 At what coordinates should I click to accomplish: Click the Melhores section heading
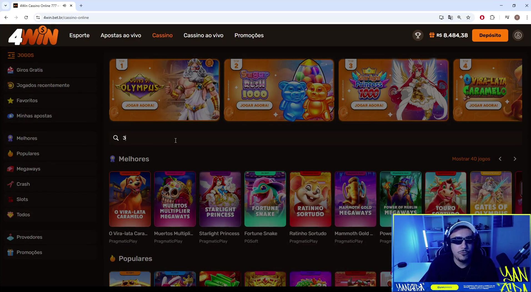click(134, 159)
